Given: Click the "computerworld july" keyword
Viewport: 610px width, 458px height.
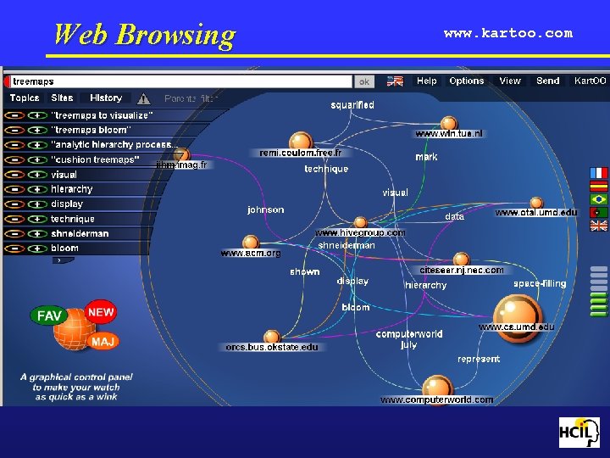Looking at the screenshot, I should (x=409, y=339).
